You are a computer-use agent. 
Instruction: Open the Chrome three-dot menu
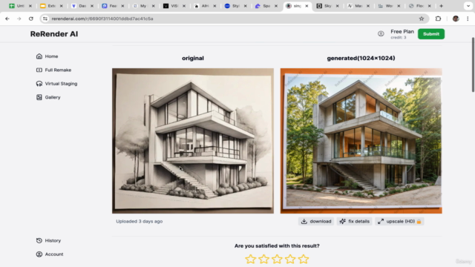tap(468, 19)
